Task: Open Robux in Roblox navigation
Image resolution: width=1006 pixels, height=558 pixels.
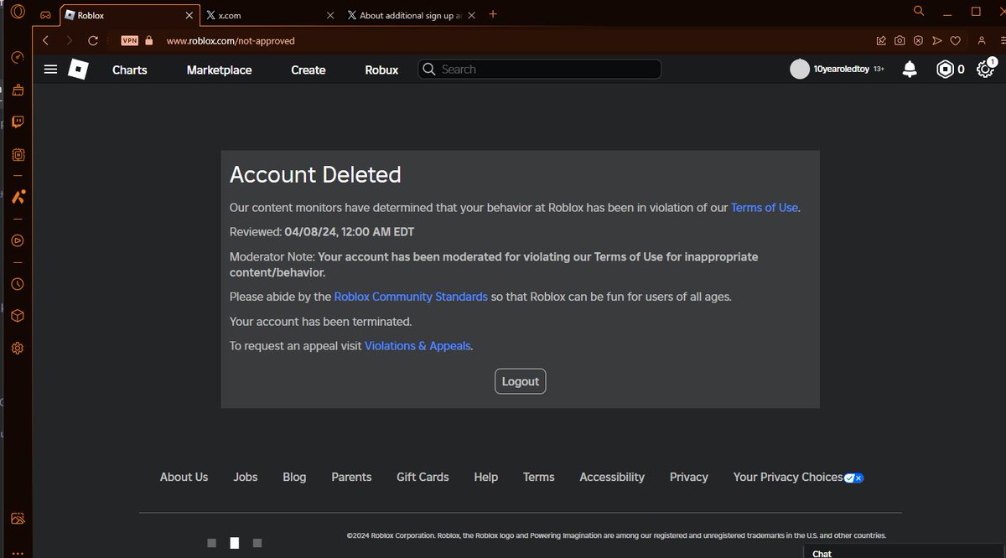Action: click(381, 70)
